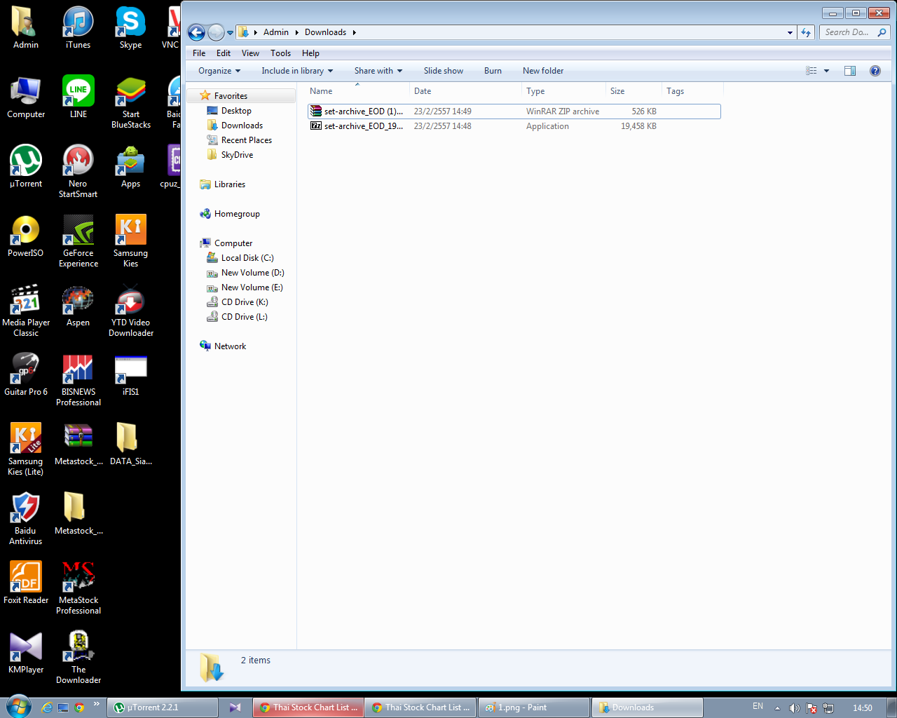897x718 pixels.
Task: Select The Downloader desktop icon
Action: click(78, 658)
